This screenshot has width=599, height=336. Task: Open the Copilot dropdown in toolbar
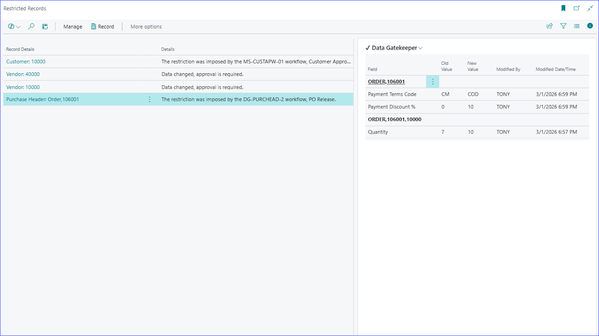coord(14,27)
